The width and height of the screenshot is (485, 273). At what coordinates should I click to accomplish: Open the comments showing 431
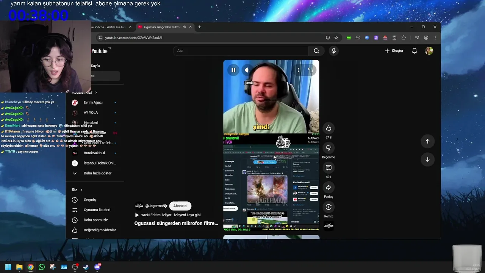point(329,168)
